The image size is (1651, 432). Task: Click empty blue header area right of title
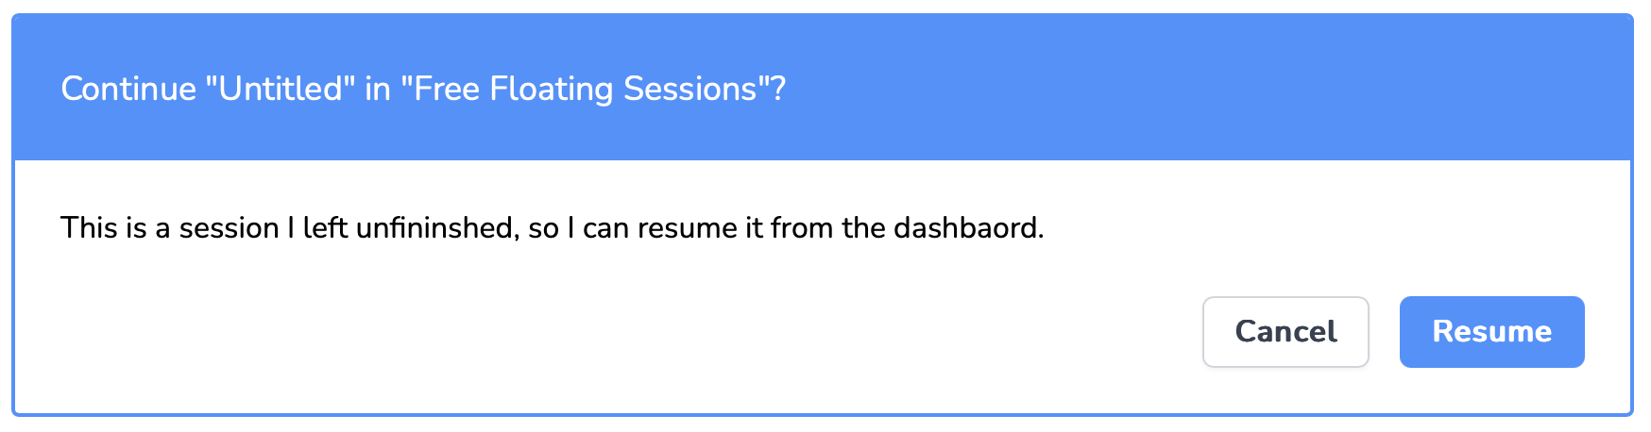(1181, 89)
